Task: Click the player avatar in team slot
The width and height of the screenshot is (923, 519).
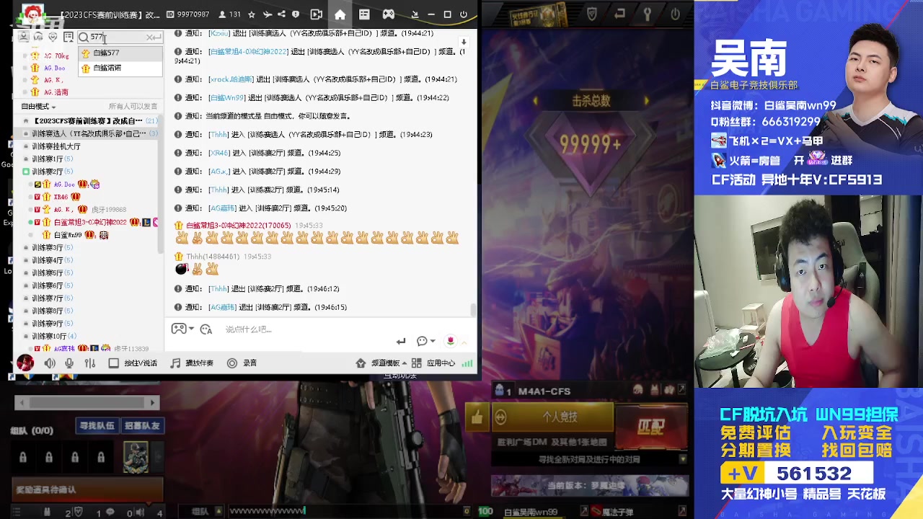Action: pos(136,456)
